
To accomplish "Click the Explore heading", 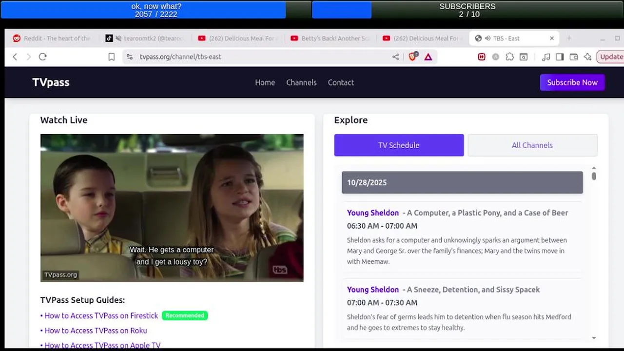I will [351, 120].
